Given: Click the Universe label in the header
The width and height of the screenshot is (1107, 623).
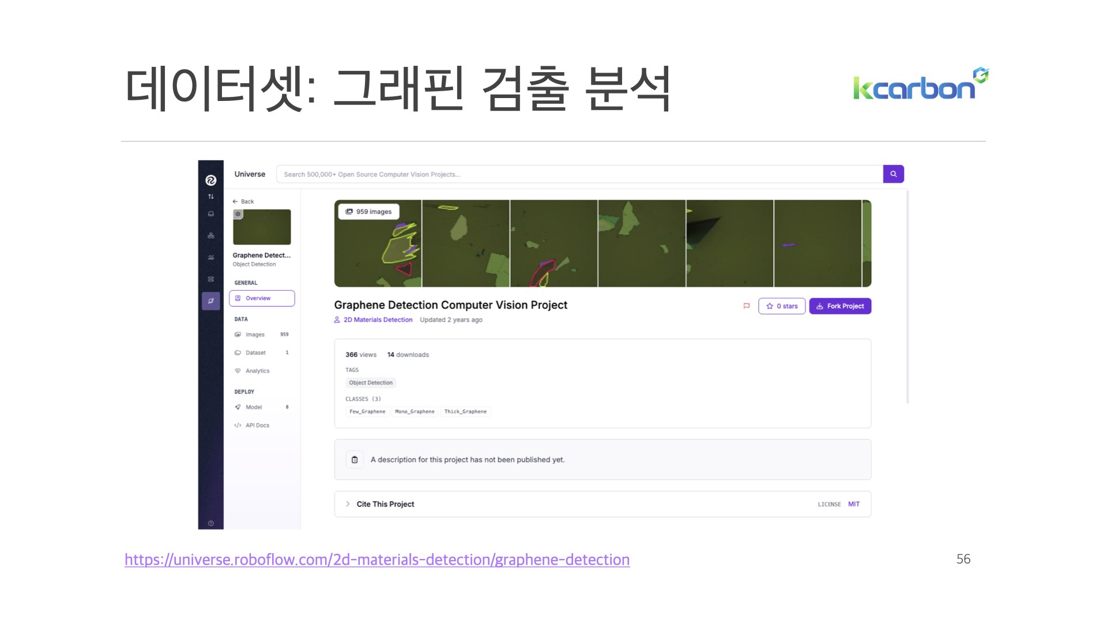Looking at the screenshot, I should coord(249,174).
